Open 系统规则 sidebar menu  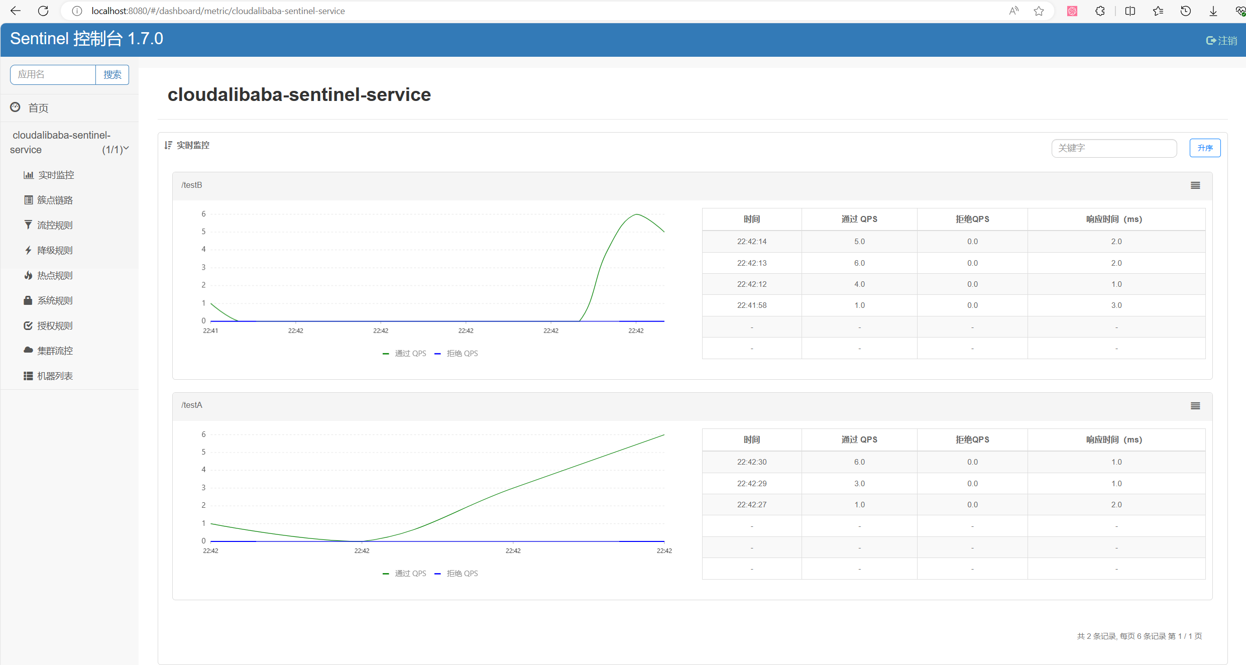point(55,300)
